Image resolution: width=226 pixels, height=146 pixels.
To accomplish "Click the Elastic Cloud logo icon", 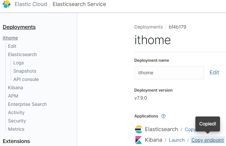I will coord(6,4).
